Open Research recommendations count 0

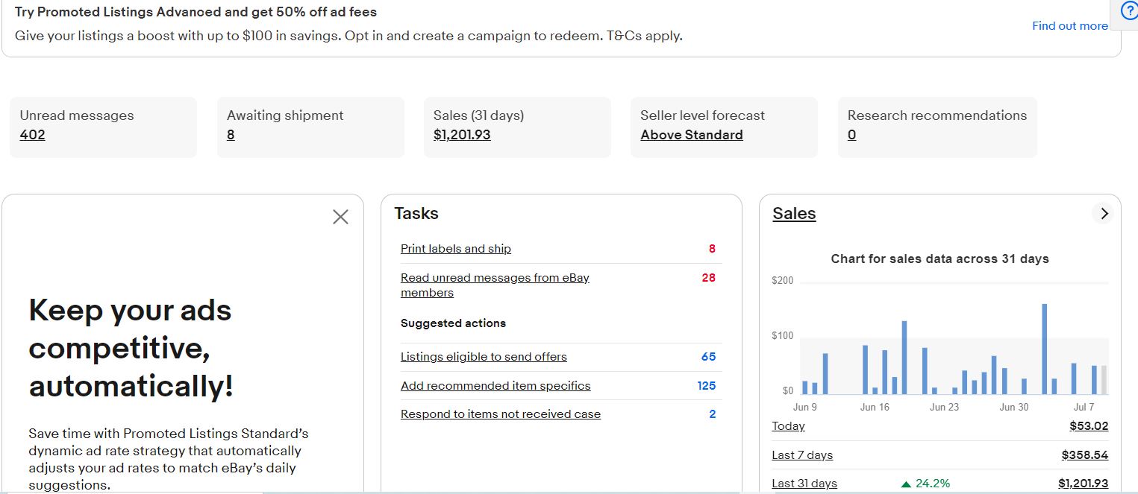851,135
